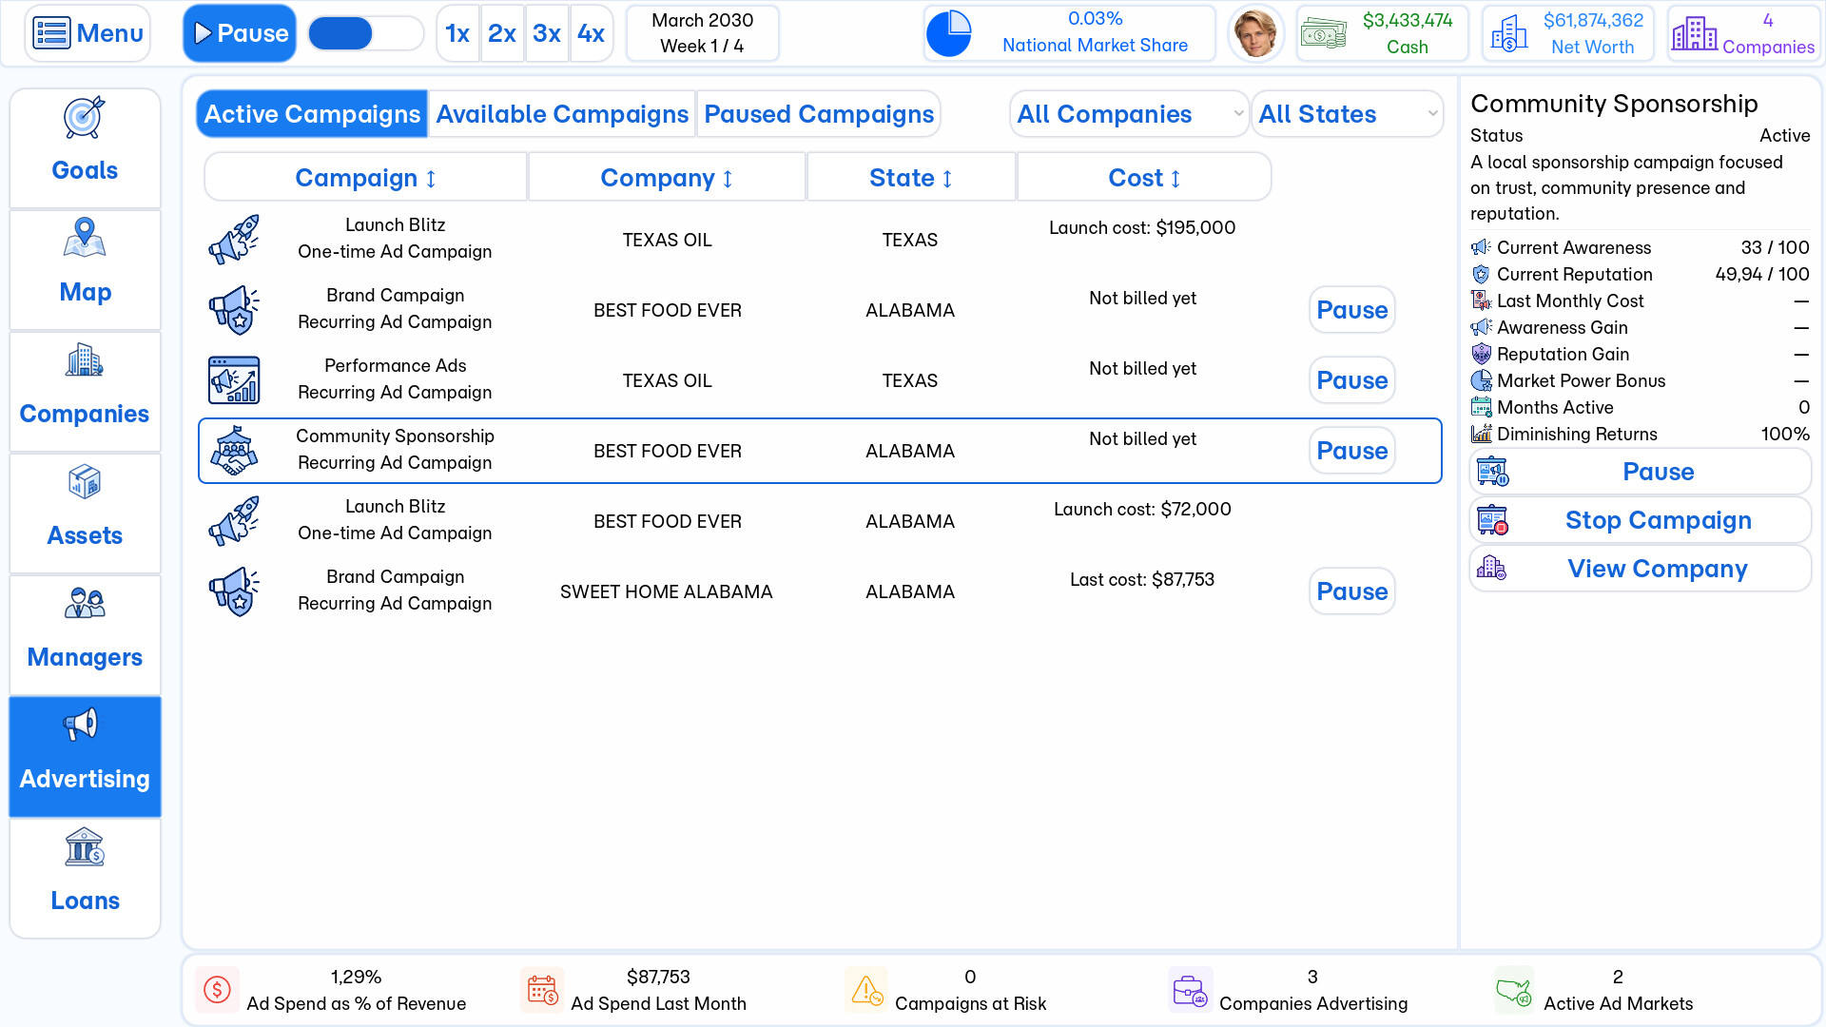Click the Net Worth building icon
The image size is (1826, 1027).
coord(1509,33)
